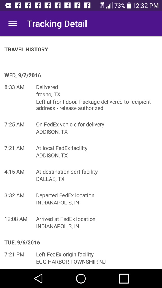The image size is (162, 288).
Task: Tap the 4G LTE data indicator
Action: (x=102, y=5)
